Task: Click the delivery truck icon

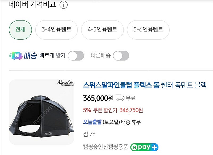Action: tap(120, 98)
